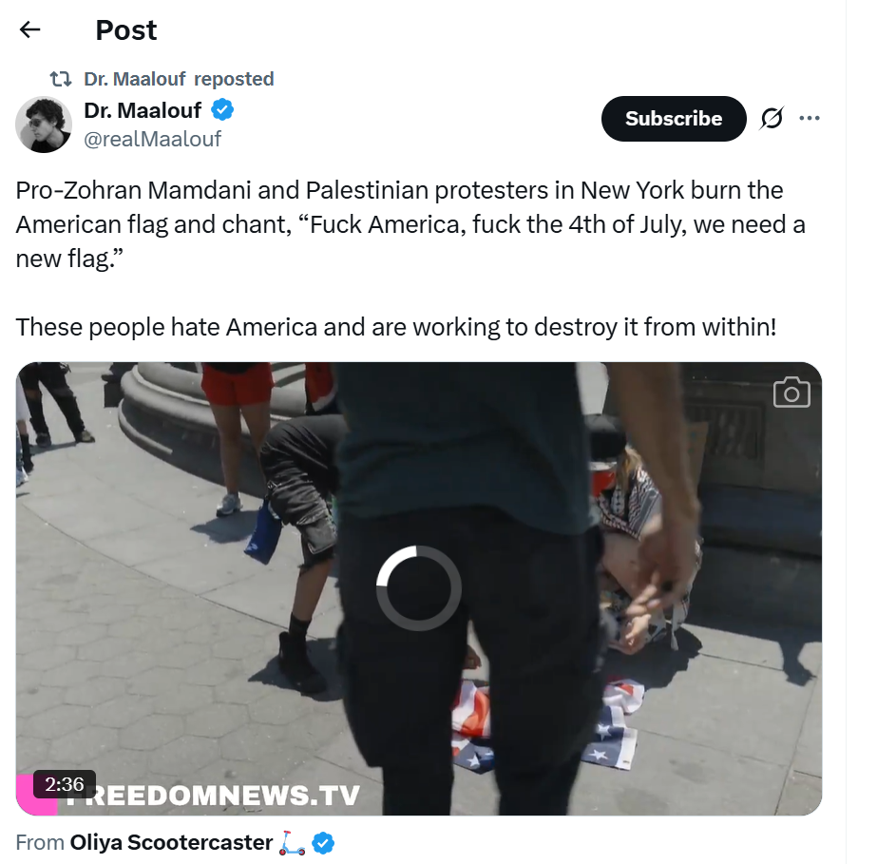
Task: Open Dr. Maalouf's profile picture
Action: click(x=44, y=125)
